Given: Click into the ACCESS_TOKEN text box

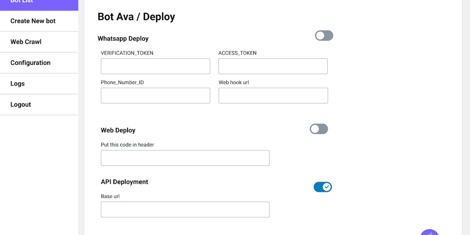Looking at the screenshot, I should tap(273, 66).
